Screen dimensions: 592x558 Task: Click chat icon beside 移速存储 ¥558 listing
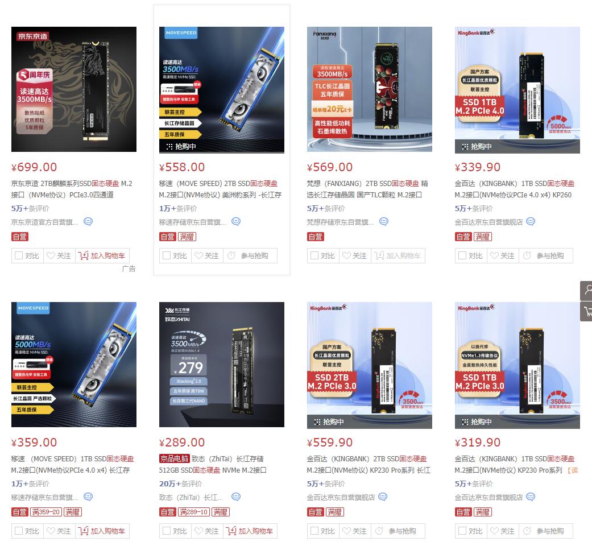236,222
